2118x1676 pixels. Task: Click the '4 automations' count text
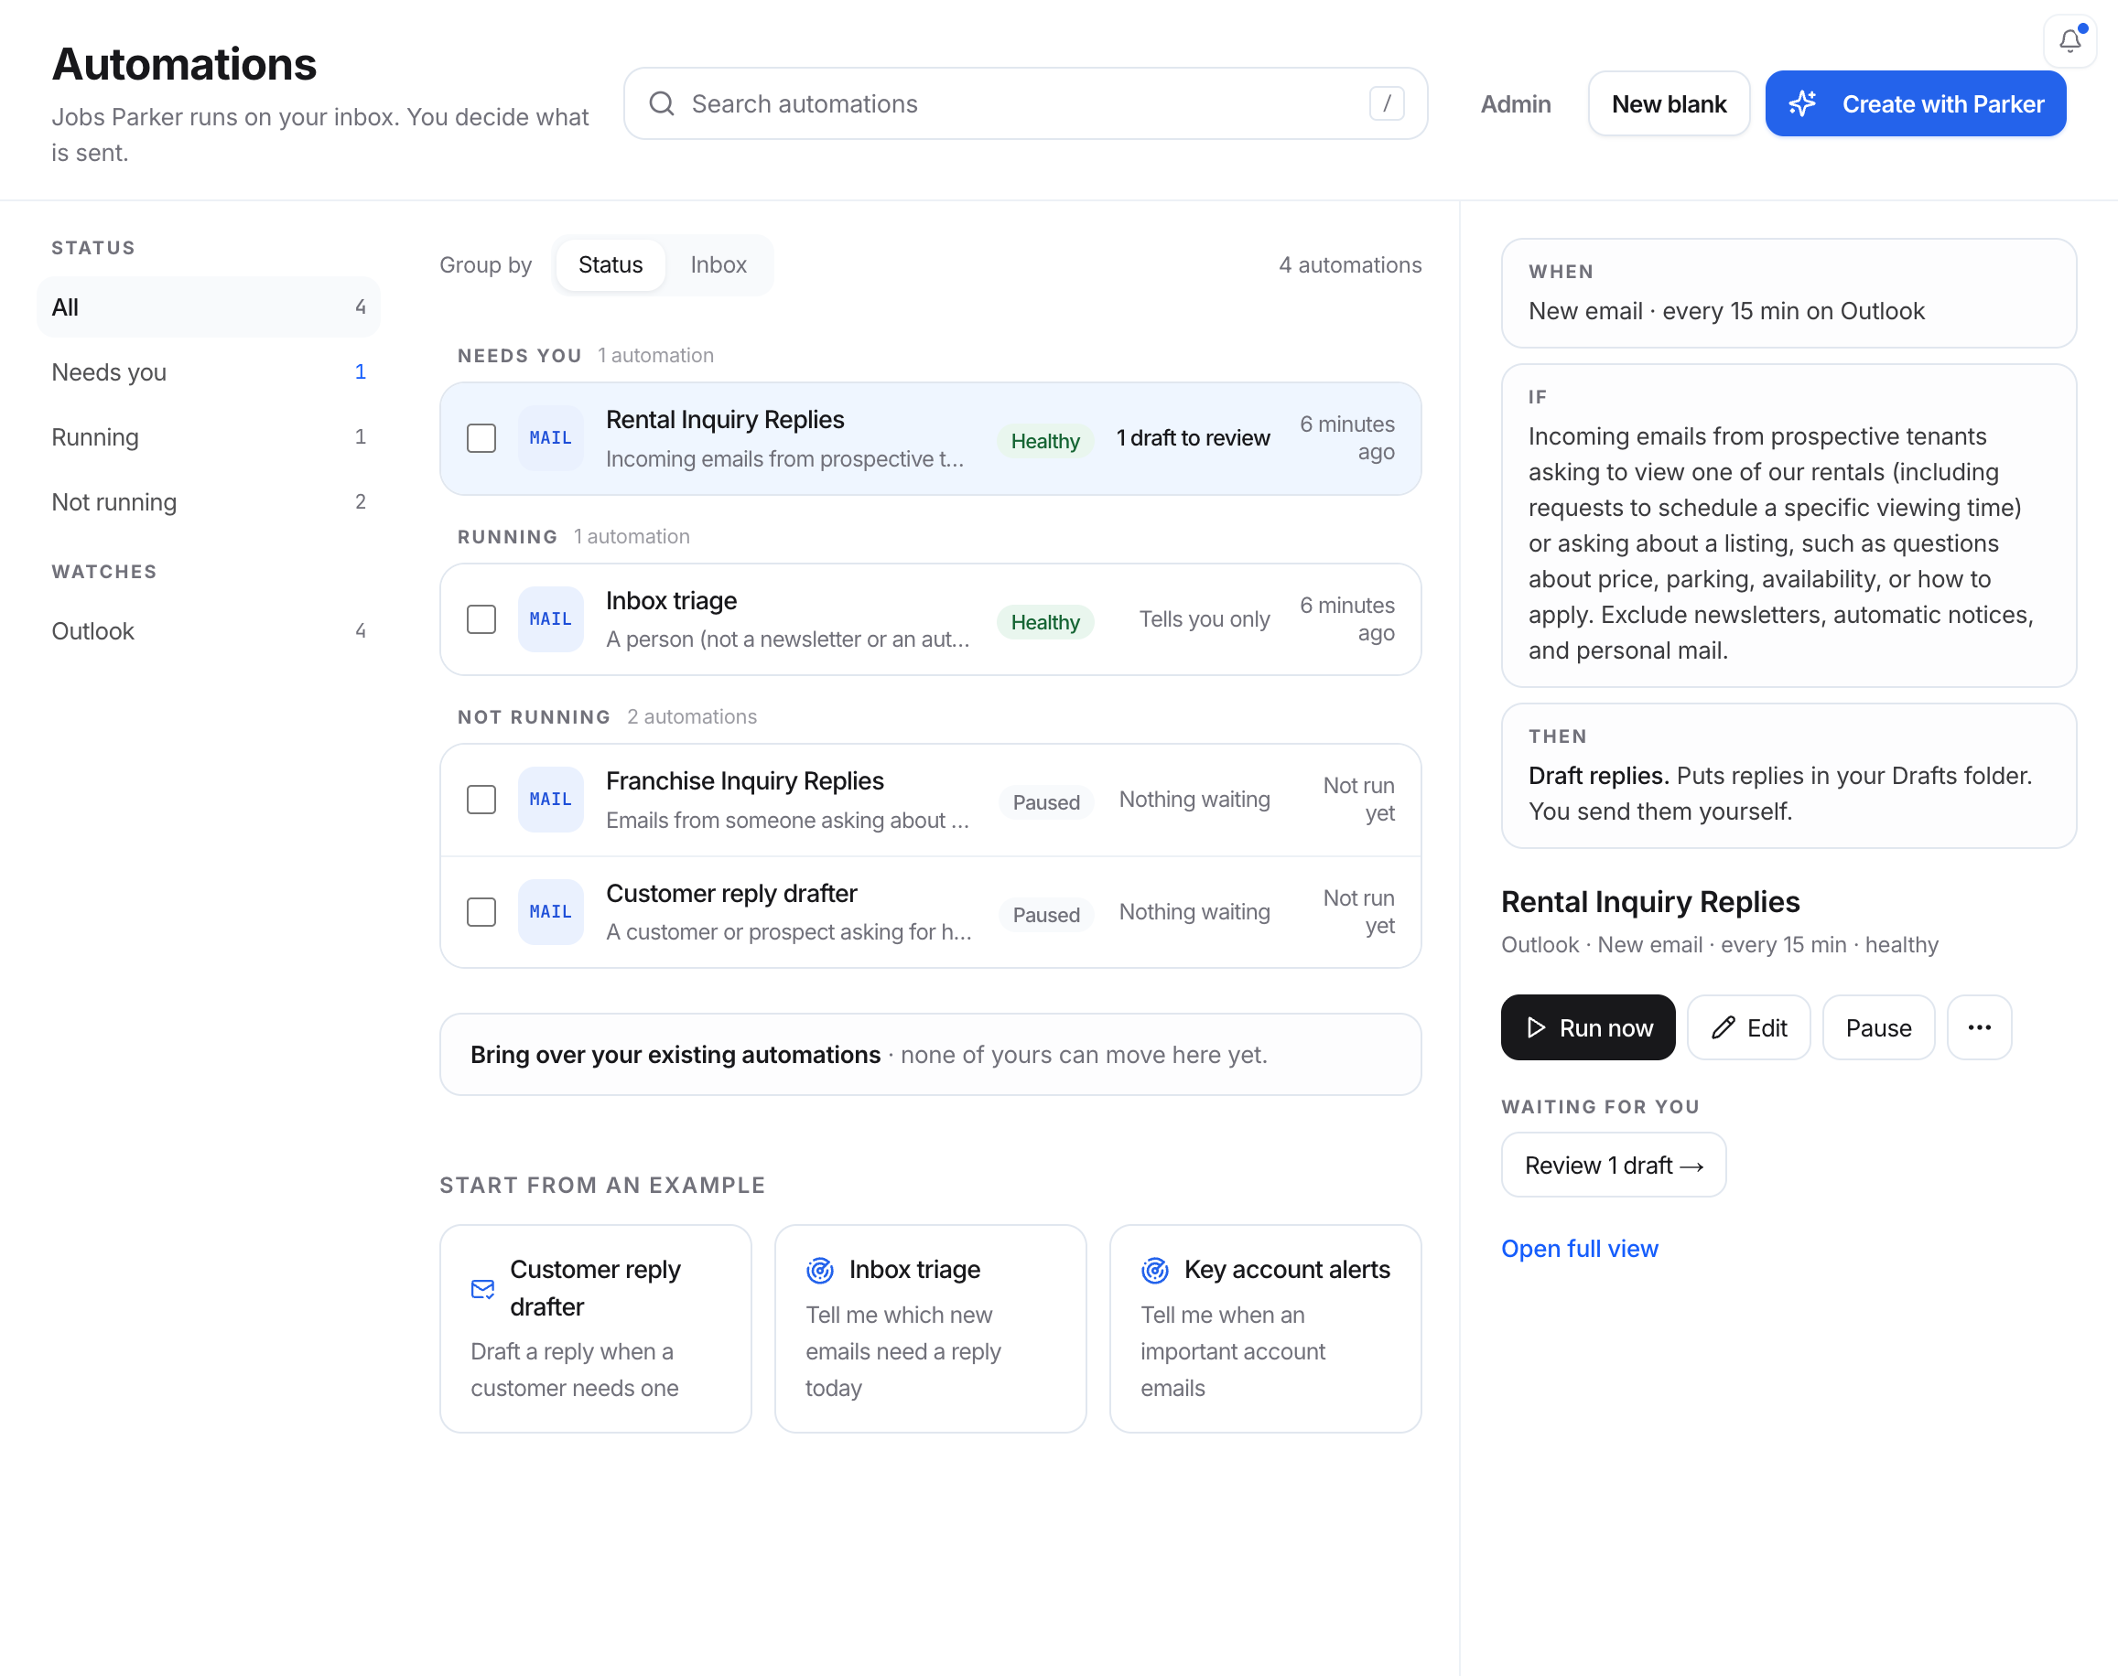point(1349,265)
